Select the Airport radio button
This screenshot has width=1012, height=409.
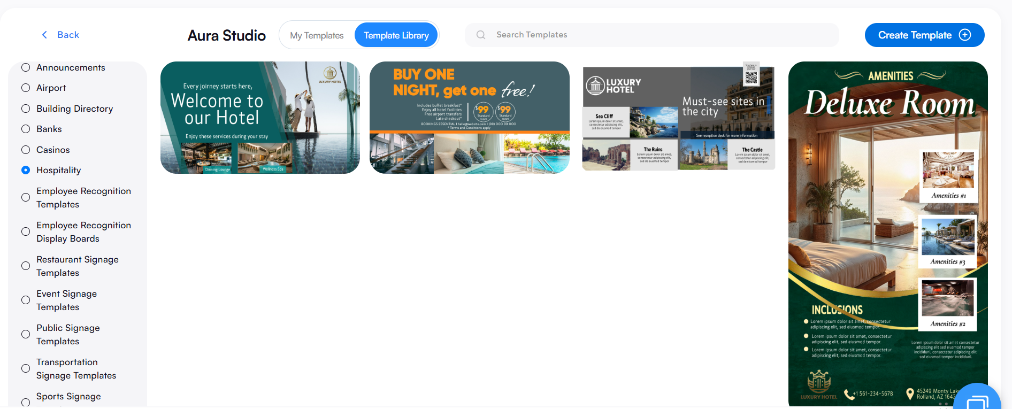[26, 88]
